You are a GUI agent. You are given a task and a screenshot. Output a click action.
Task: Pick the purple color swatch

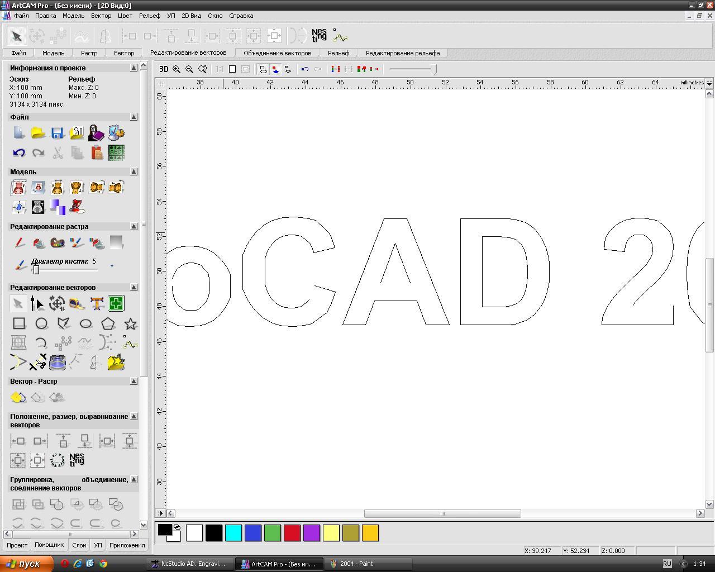click(x=312, y=533)
